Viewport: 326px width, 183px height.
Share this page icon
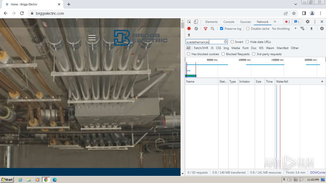pos(286,13)
